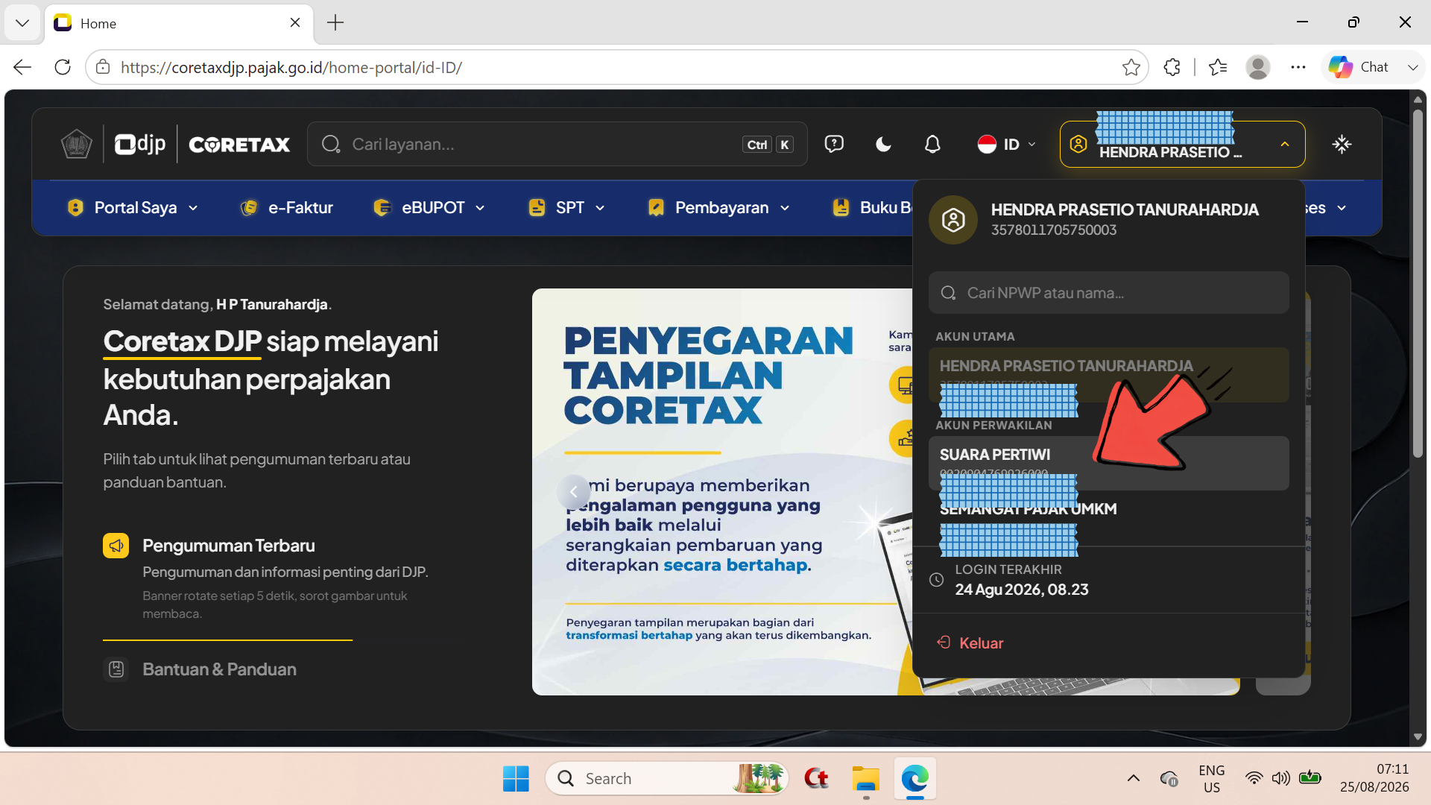Click the Buku Besar icon
Image resolution: width=1431 pixels, height=805 pixels.
pos(841,208)
